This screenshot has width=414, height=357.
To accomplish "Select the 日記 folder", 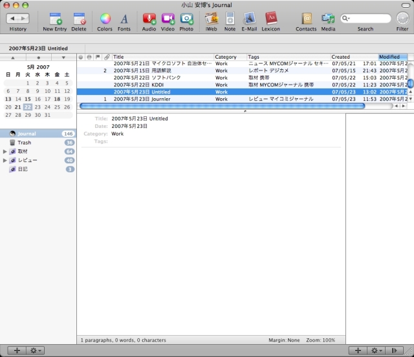I will click(38, 169).
